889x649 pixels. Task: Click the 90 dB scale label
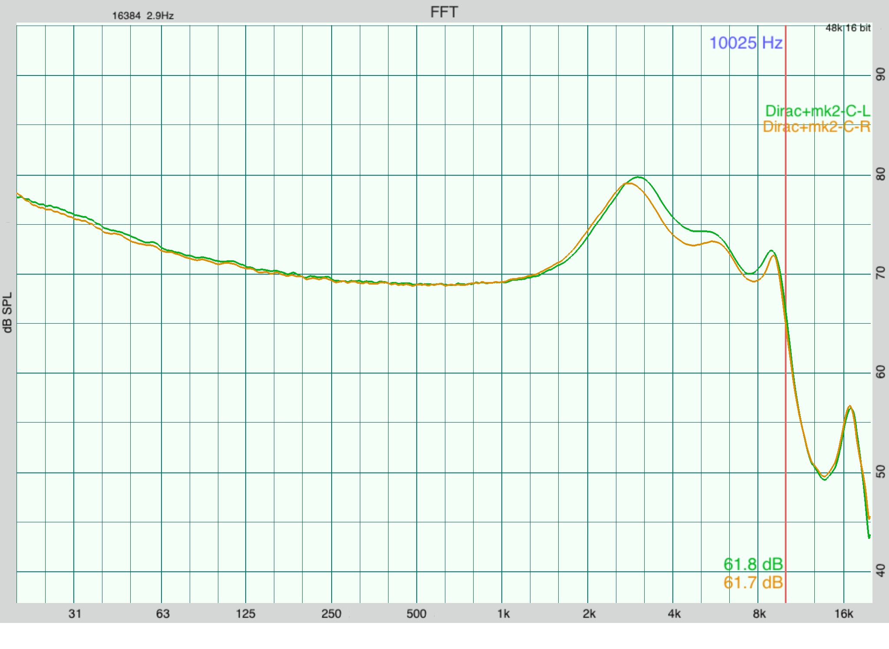(x=881, y=75)
